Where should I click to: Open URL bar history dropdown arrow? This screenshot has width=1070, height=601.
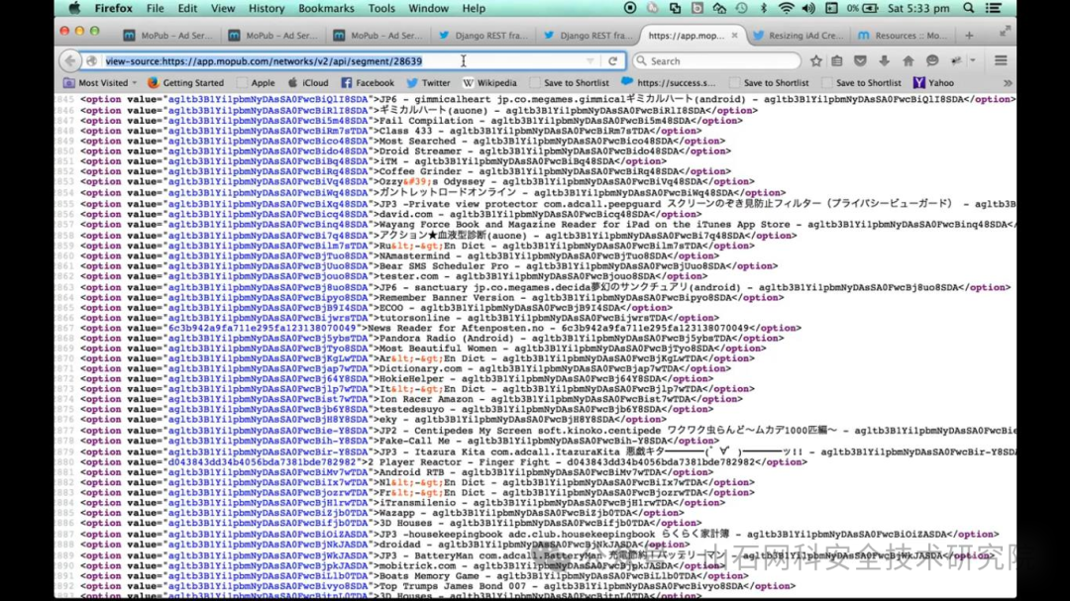pos(589,60)
